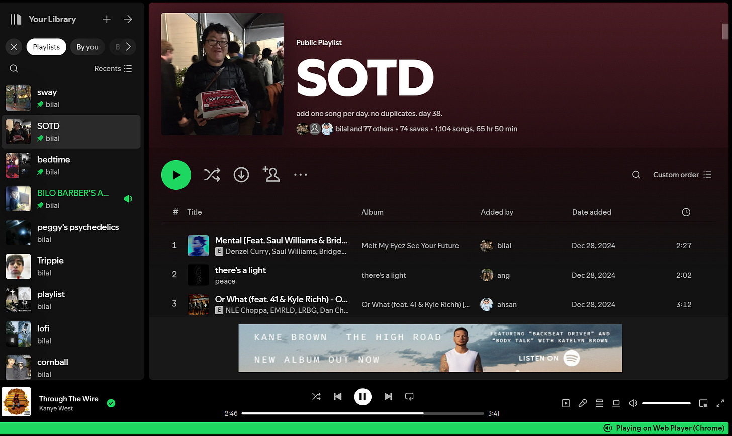
Task: Open Melt My Eyez See Your Future album
Action: [410, 246]
